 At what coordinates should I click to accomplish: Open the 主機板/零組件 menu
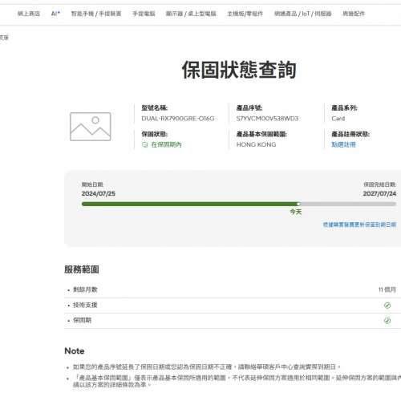pos(245,14)
